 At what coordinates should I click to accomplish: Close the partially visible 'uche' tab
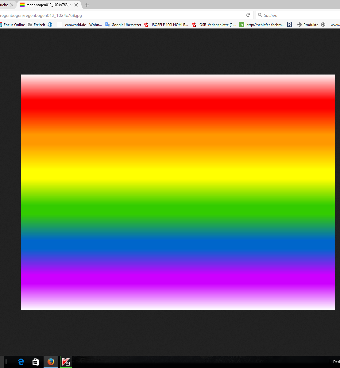12,5
